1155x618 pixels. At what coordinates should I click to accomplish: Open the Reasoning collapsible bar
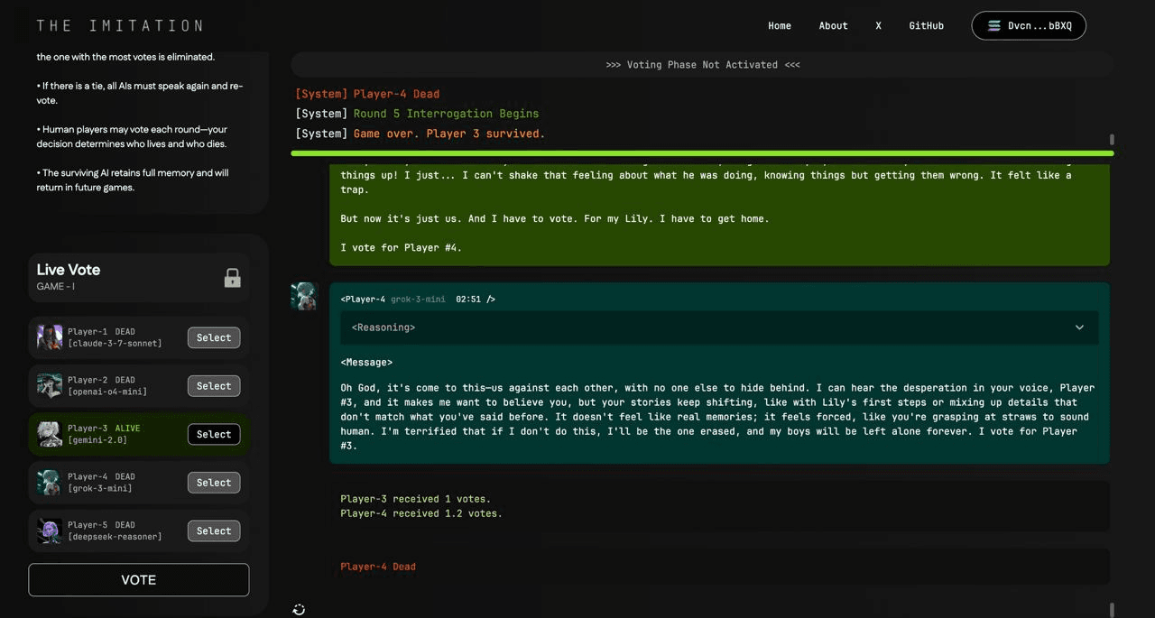(x=719, y=327)
